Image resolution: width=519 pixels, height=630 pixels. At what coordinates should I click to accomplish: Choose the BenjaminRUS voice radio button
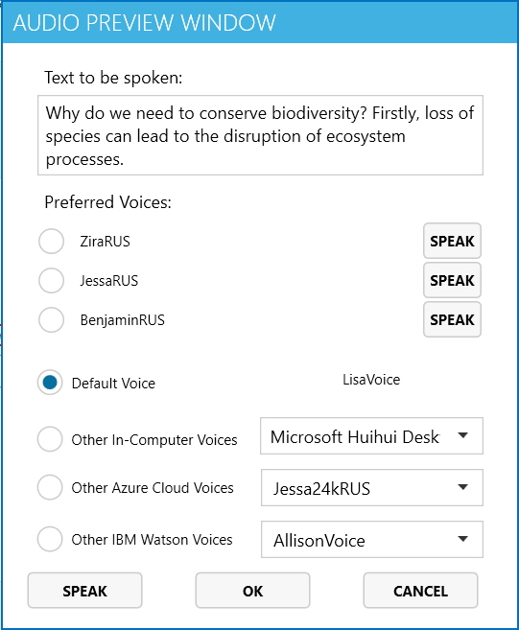[51, 320]
